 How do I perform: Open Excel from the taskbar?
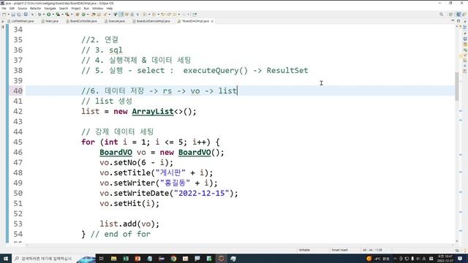click(x=126, y=259)
